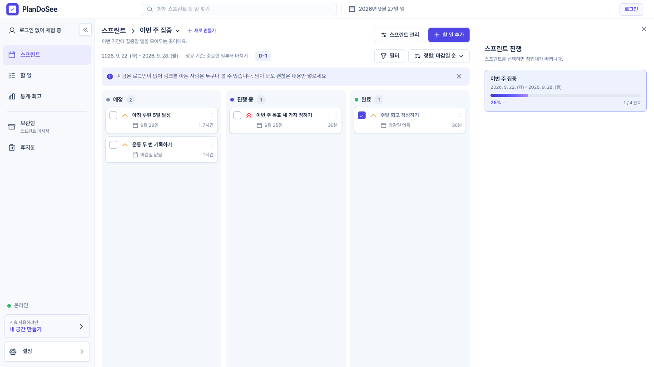Click the 로그인 없이 체험 중 label
The image size is (654, 367).
point(40,30)
